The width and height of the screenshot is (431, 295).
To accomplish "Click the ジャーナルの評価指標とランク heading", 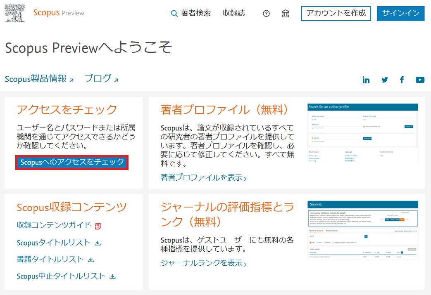I will click(x=227, y=214).
